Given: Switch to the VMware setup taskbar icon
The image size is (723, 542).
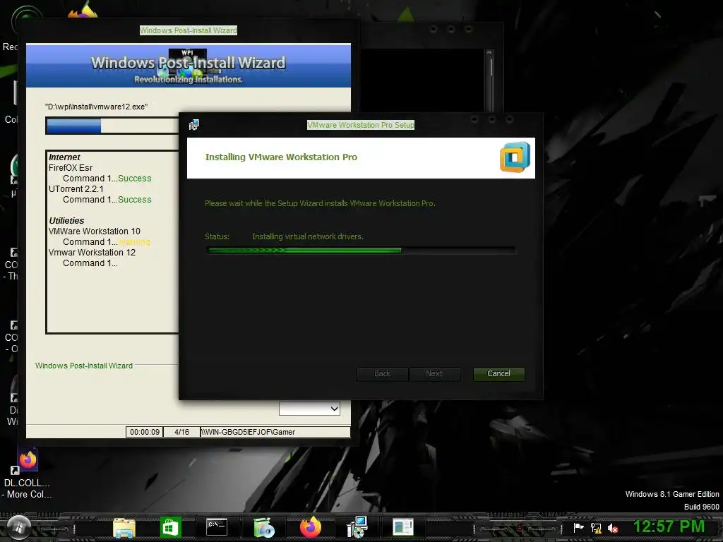Looking at the screenshot, I should 357,527.
